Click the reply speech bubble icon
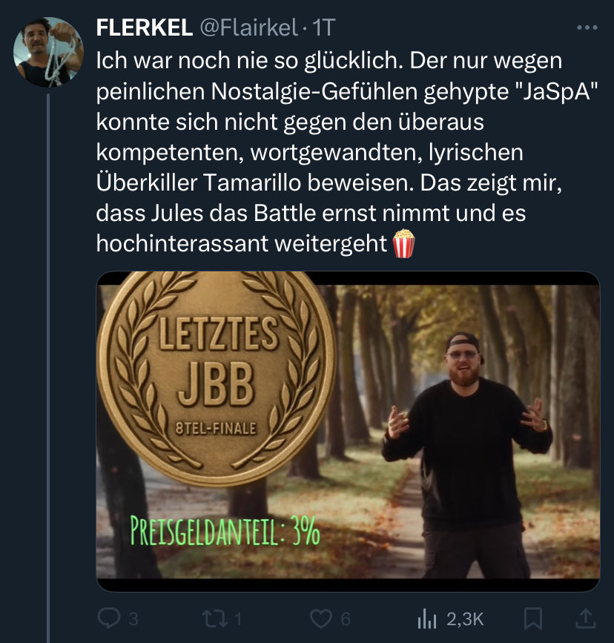Image resolution: width=614 pixels, height=643 pixels. pyautogui.click(x=109, y=618)
